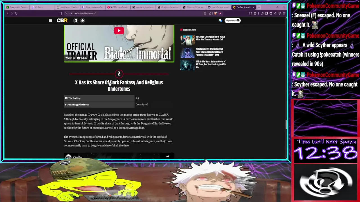The image size is (360, 202).
Task: Click the X trailer video title
Action: point(77,157)
